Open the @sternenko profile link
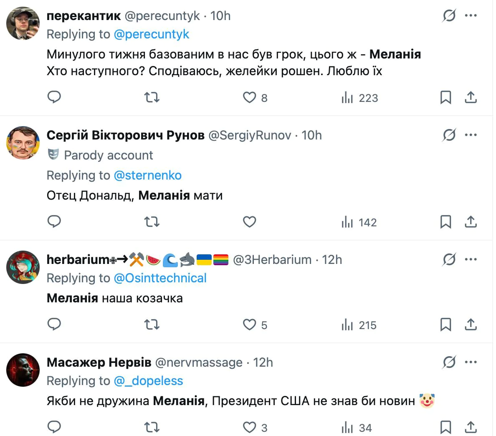 pyautogui.click(x=147, y=175)
